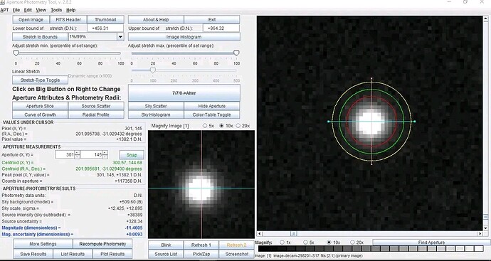Open the Edit menu
The image size is (491, 261).
[x=28, y=10]
